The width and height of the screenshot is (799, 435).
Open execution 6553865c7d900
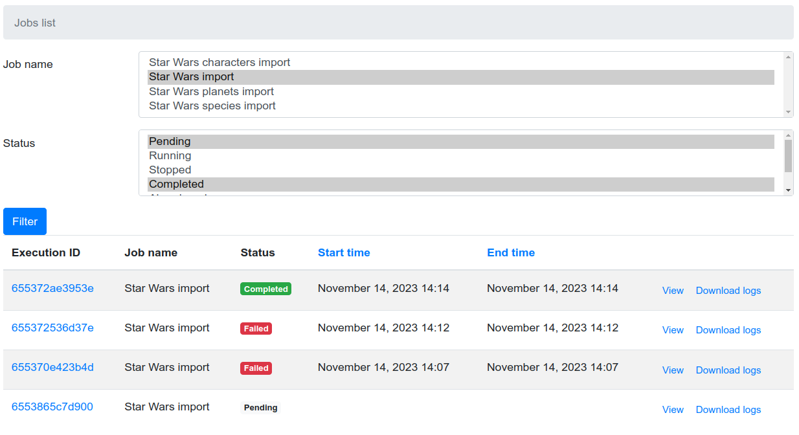[x=52, y=407]
